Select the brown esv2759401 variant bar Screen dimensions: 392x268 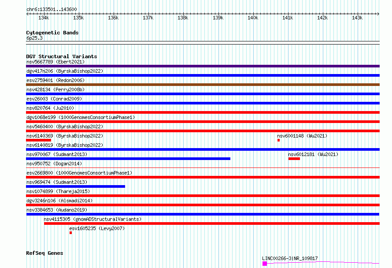pyautogui.click(x=203, y=85)
